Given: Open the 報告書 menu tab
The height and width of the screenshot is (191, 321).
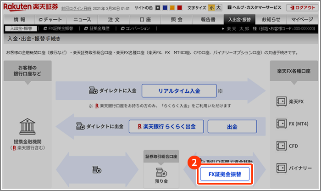Looking at the screenshot, I should coord(208,19).
